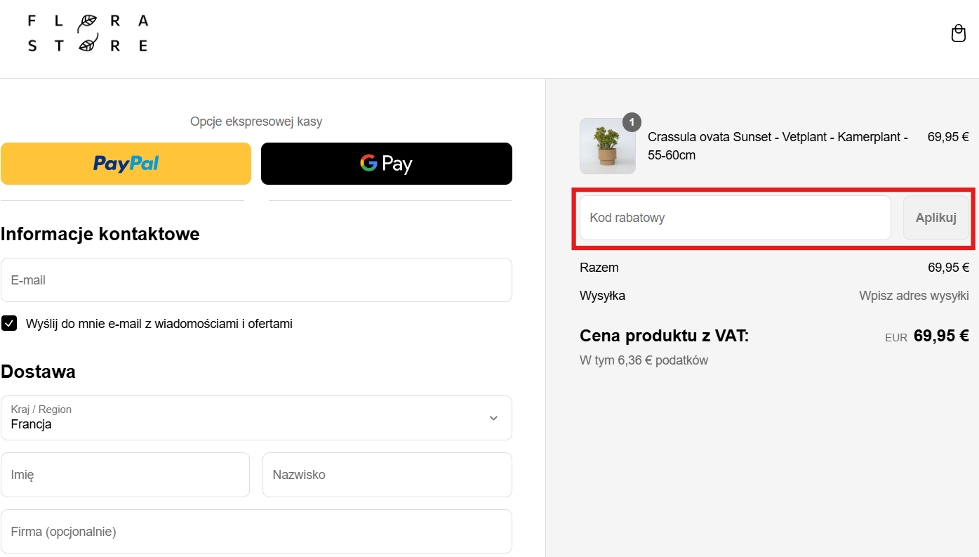Click the 'Cena produktu z VAT' total
The width and height of the screenshot is (979, 557).
click(x=664, y=336)
